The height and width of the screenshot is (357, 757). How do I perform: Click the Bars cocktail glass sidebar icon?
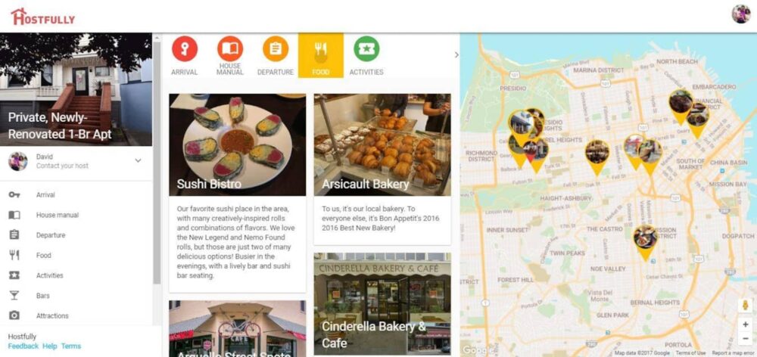click(14, 295)
